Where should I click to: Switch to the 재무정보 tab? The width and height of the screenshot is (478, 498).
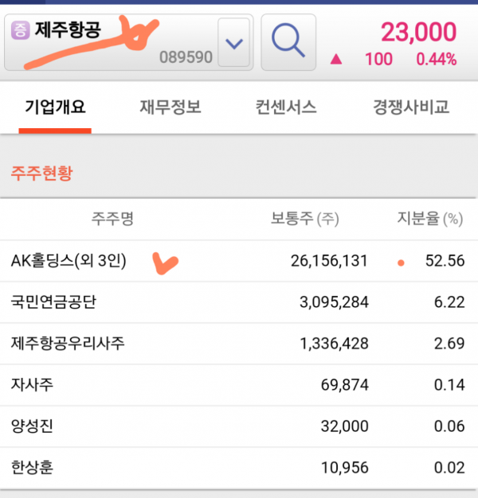[170, 107]
